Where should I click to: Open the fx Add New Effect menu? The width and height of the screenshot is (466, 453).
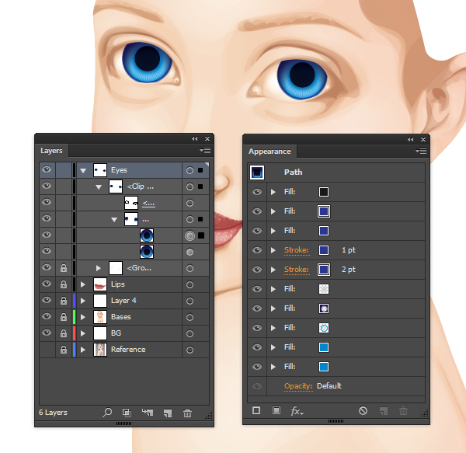tap(297, 411)
